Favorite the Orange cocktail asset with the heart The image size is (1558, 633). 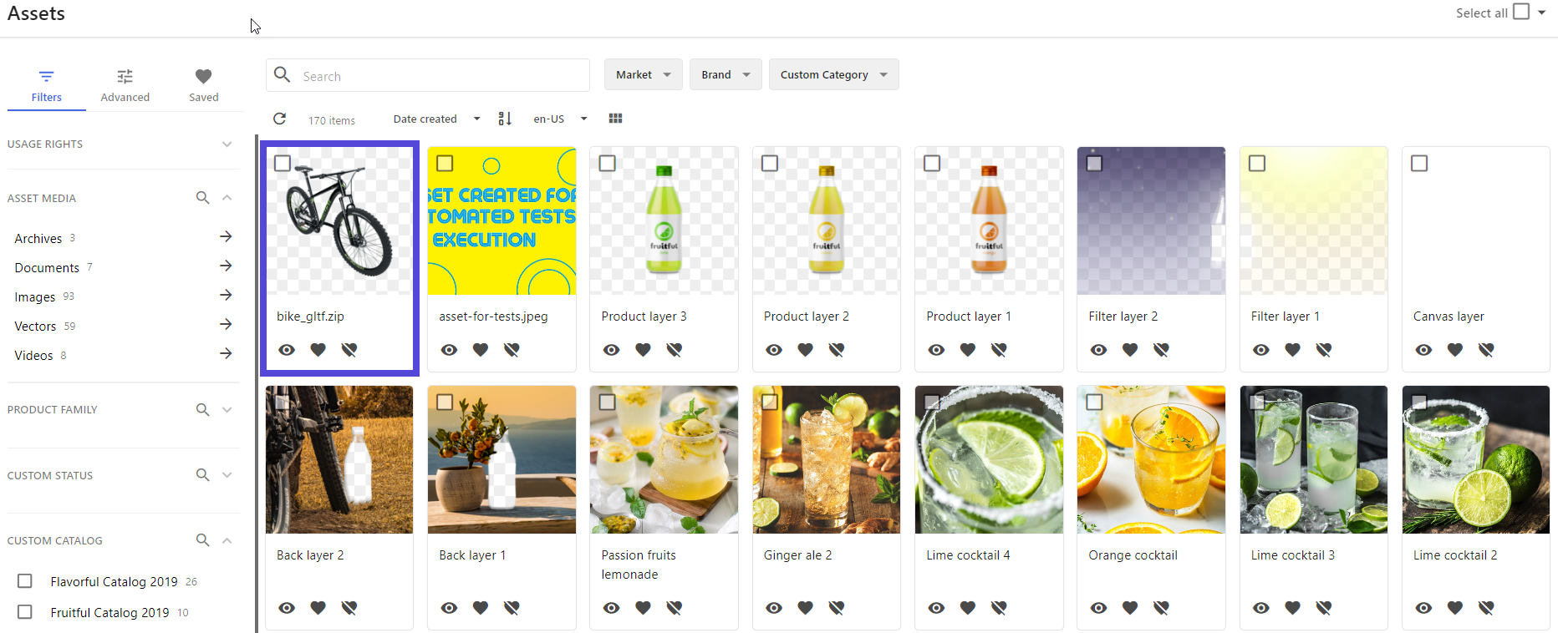1130,608
